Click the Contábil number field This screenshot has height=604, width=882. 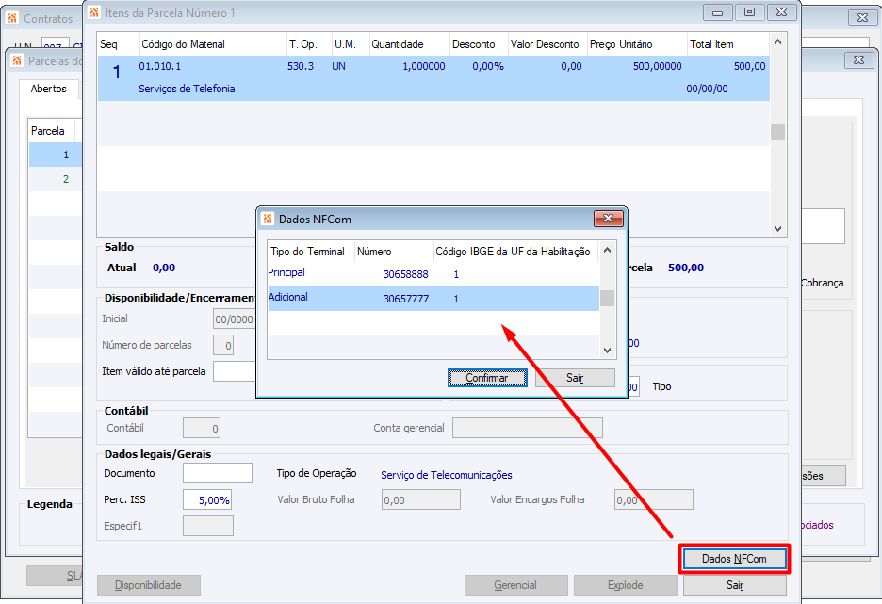pyautogui.click(x=202, y=429)
